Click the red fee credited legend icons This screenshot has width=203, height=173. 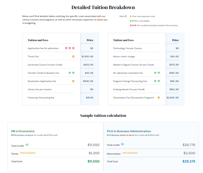[133, 26]
